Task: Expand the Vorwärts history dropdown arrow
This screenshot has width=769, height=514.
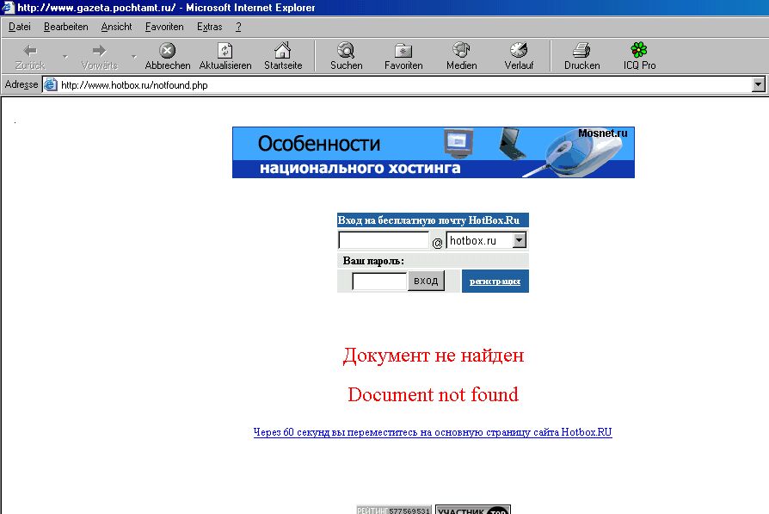Action: click(x=134, y=57)
